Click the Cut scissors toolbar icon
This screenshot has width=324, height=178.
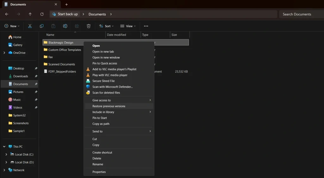coord(30,26)
